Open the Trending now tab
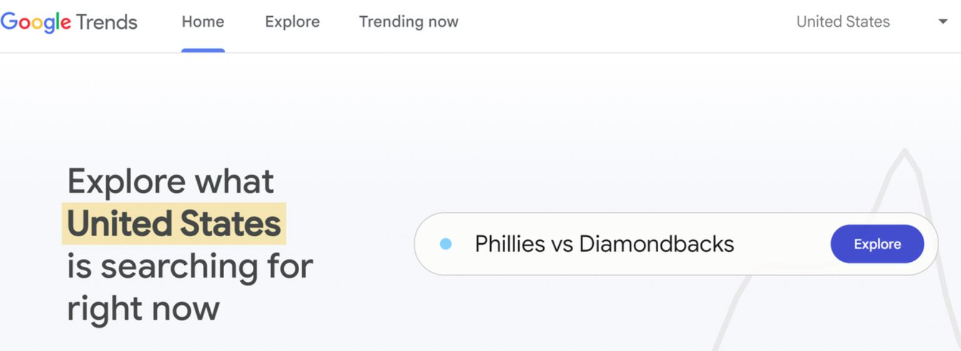 tap(408, 22)
